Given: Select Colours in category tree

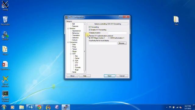Looking at the screenshot, I should click(x=75, y=40).
